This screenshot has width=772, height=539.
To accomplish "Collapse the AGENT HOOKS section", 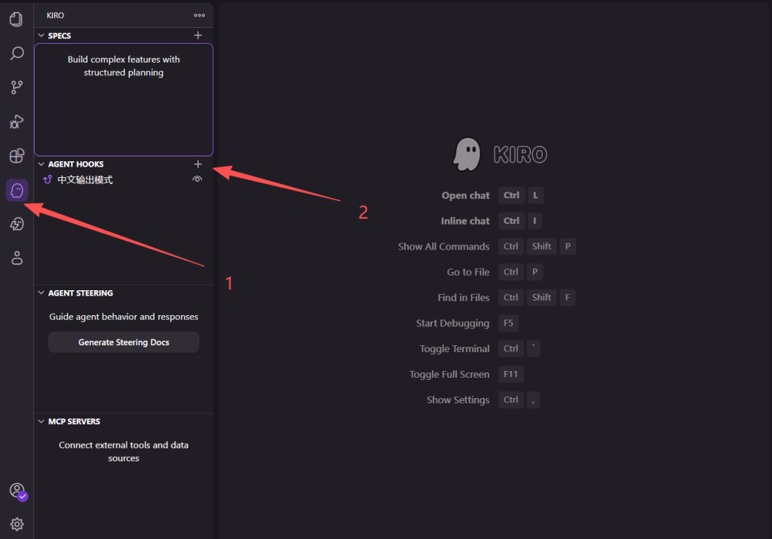I will (x=41, y=164).
